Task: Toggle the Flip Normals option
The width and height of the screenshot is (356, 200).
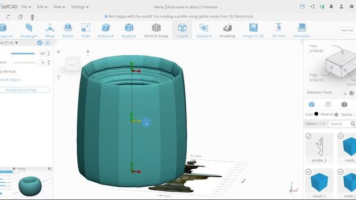Action: click(x=8, y=72)
